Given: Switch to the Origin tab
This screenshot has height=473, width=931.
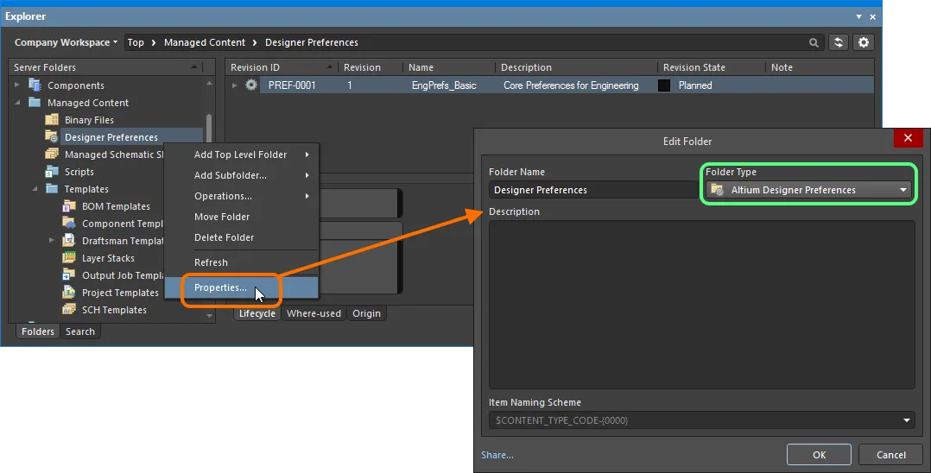Looking at the screenshot, I should [x=366, y=313].
